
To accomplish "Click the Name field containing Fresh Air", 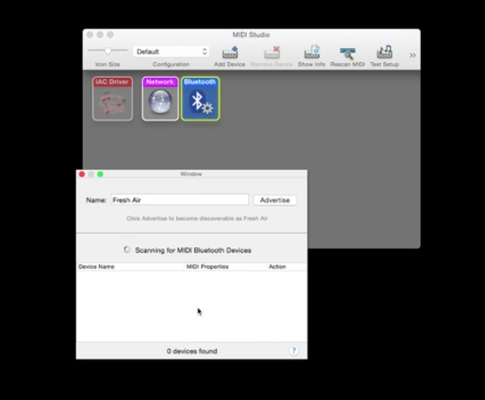I will pyautogui.click(x=179, y=200).
